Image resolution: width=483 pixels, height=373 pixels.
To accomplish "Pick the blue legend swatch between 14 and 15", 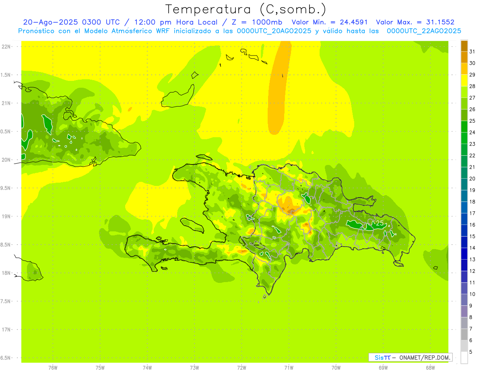I will coord(464,242).
